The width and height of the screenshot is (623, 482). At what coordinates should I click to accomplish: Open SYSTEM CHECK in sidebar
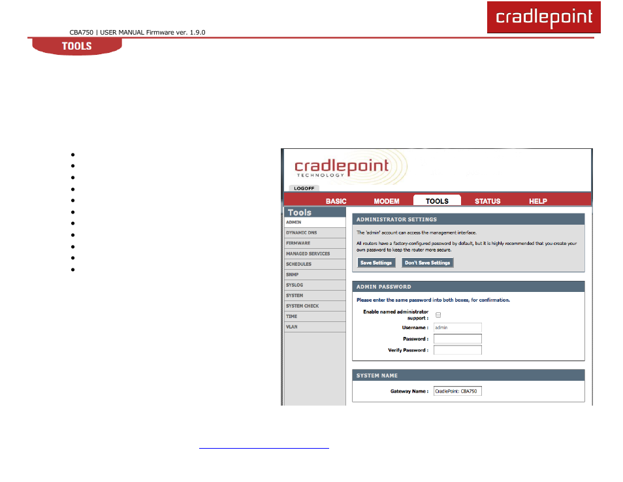[x=315, y=306]
